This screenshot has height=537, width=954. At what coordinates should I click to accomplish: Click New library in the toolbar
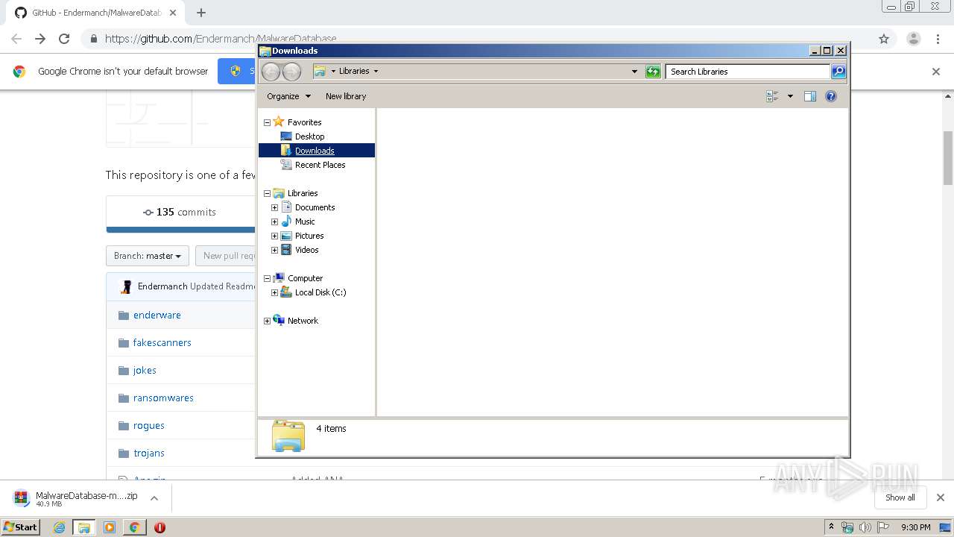[346, 96]
